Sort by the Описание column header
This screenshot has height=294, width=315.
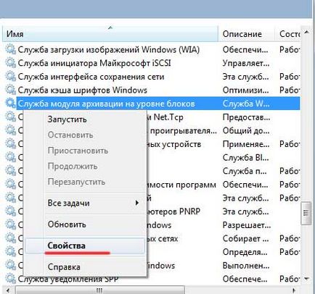pos(246,34)
